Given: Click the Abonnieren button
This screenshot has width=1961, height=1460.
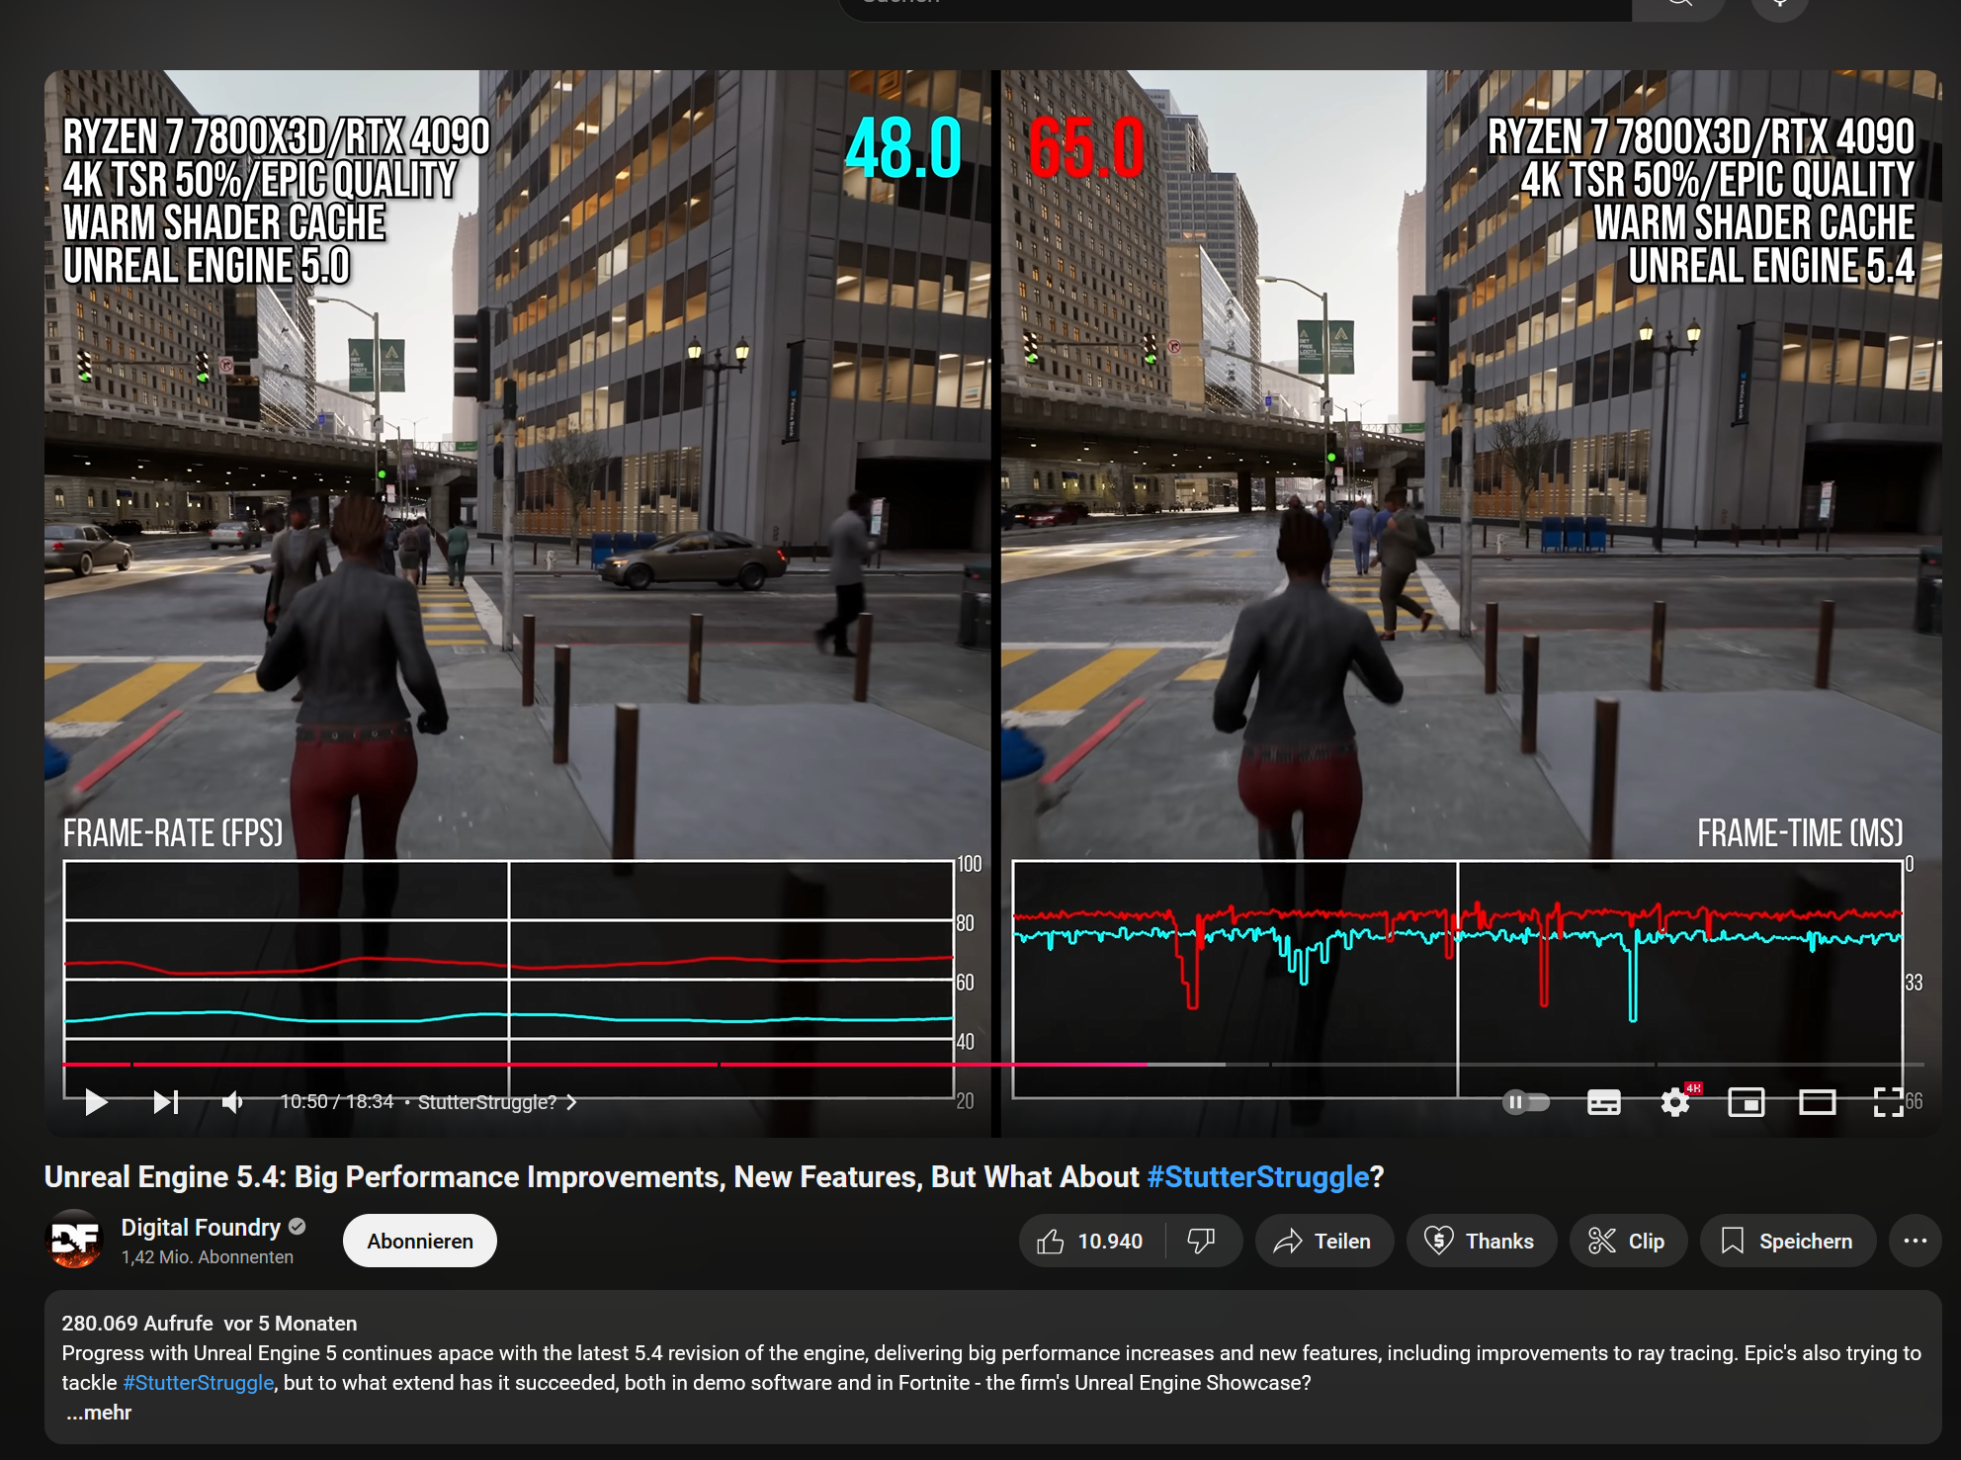Looking at the screenshot, I should point(419,1241).
